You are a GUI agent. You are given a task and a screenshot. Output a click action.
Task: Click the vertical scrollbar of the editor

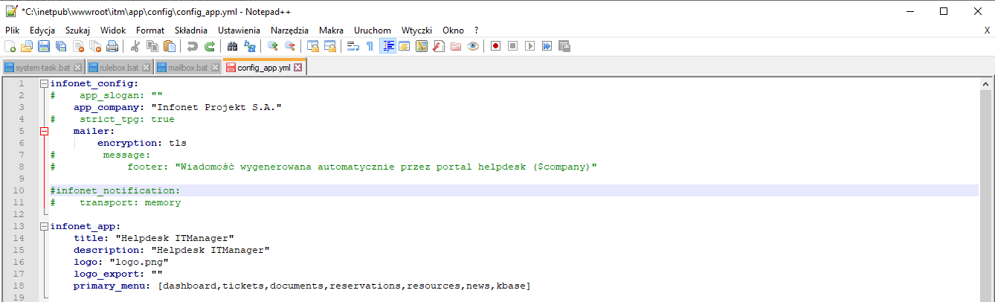pyautogui.click(x=987, y=189)
